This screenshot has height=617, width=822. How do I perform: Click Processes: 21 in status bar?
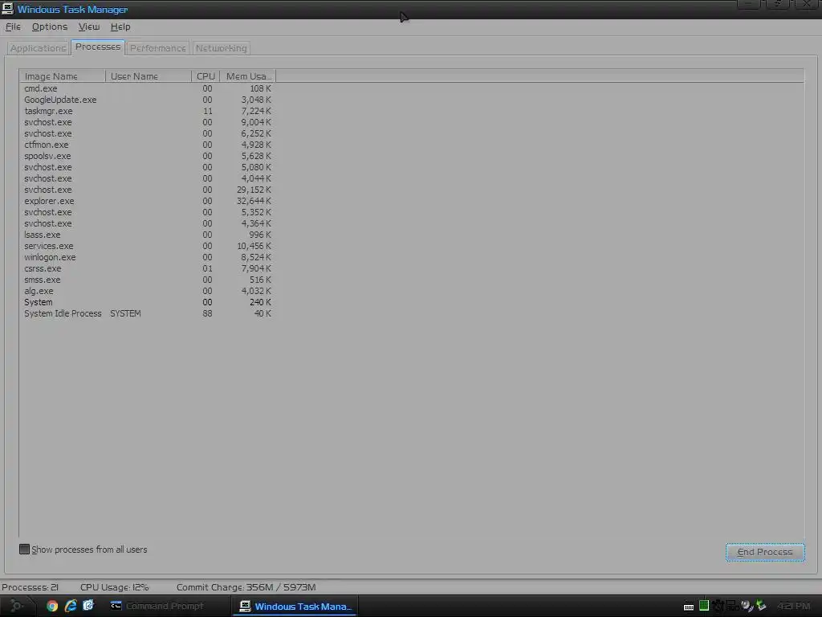click(30, 587)
